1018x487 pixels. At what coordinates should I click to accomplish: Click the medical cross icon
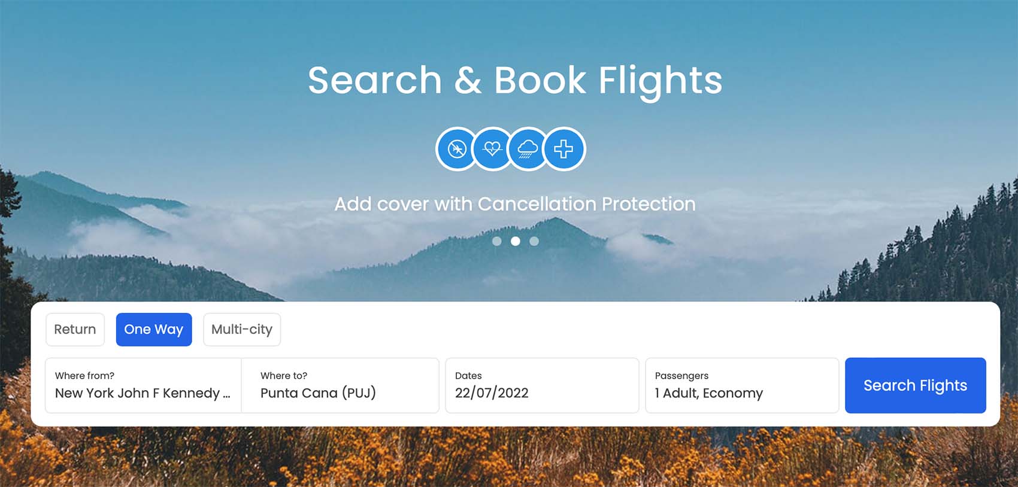tap(563, 148)
